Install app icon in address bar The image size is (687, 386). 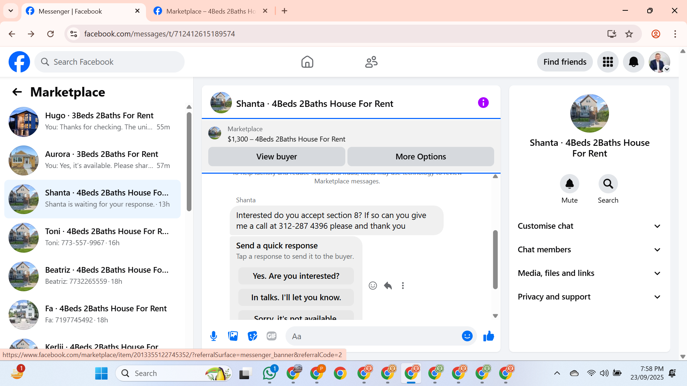tap(612, 34)
